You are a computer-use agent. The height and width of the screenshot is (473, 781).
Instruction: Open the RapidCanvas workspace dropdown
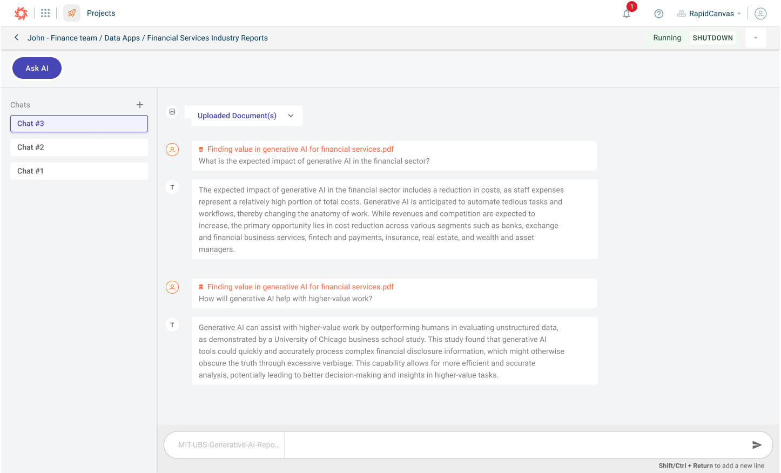pos(710,13)
